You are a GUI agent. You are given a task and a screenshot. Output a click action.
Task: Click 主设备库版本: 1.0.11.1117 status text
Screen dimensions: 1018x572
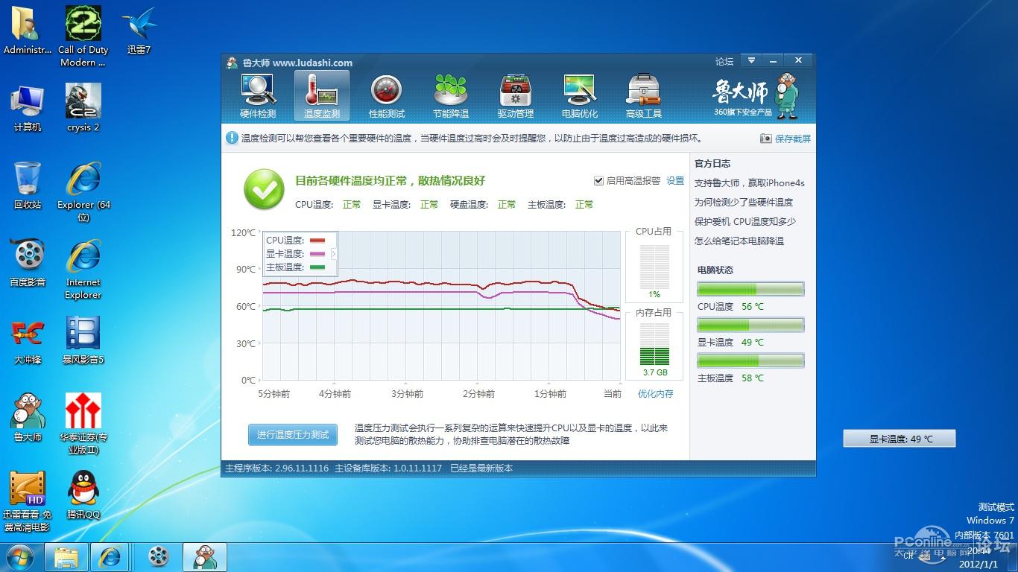point(388,468)
